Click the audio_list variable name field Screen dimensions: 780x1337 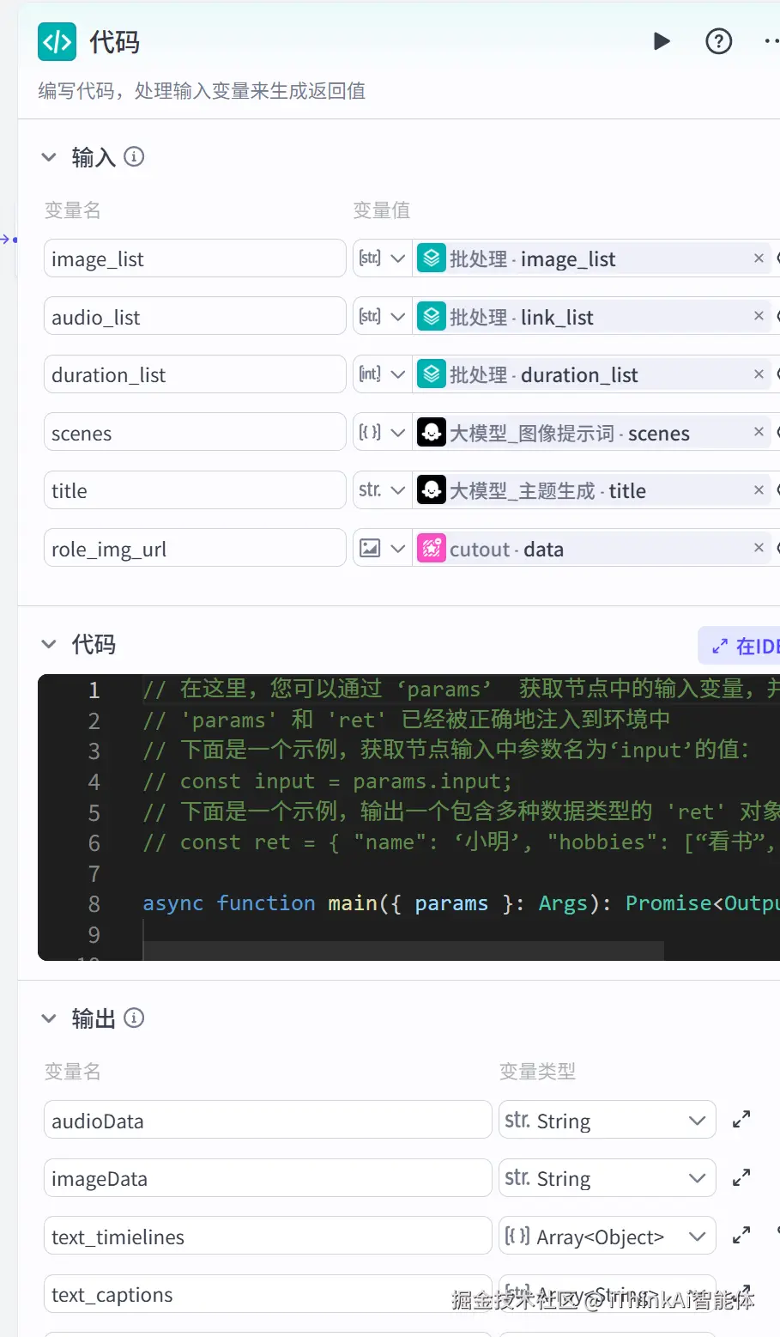coord(195,315)
